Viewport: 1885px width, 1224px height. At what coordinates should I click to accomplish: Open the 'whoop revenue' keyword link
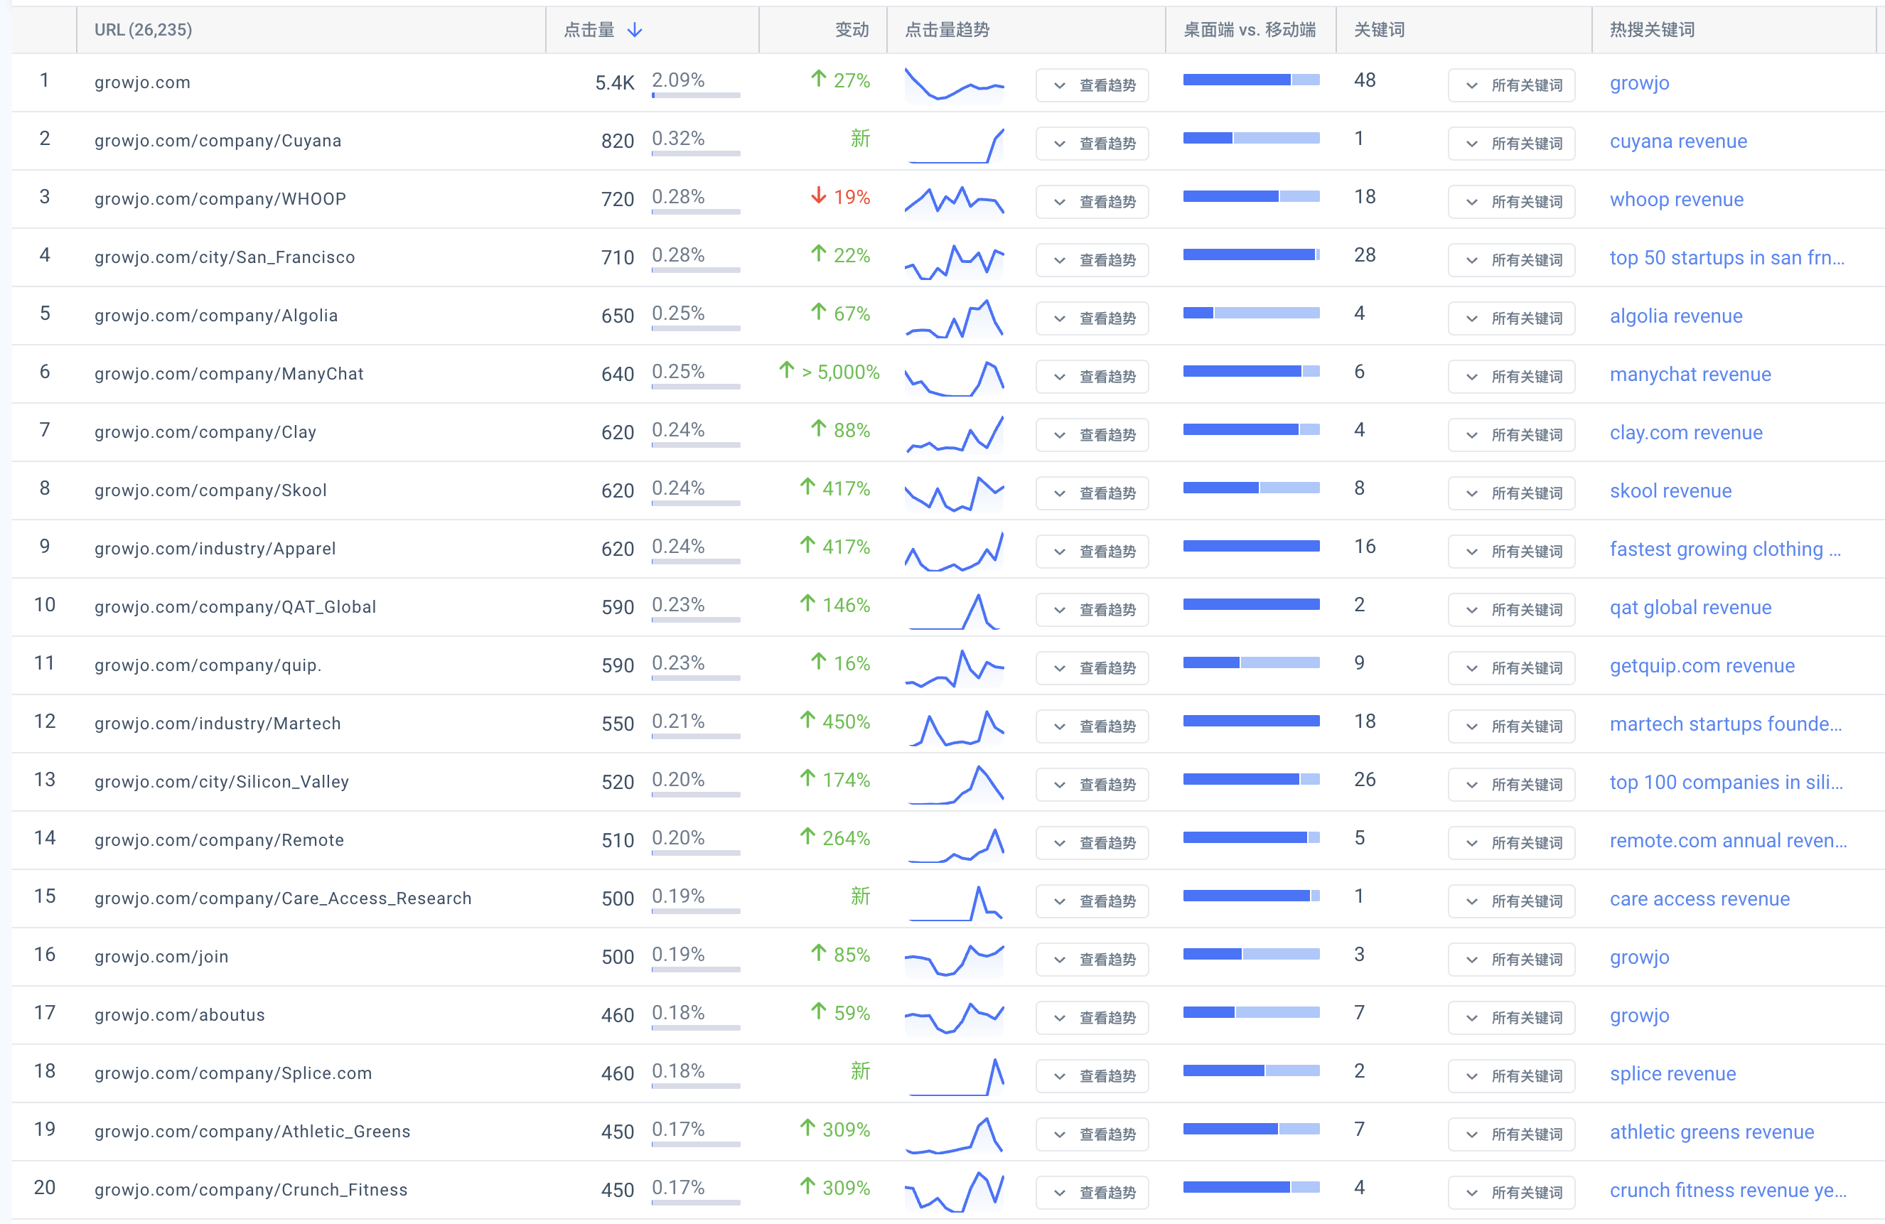pos(1677,200)
